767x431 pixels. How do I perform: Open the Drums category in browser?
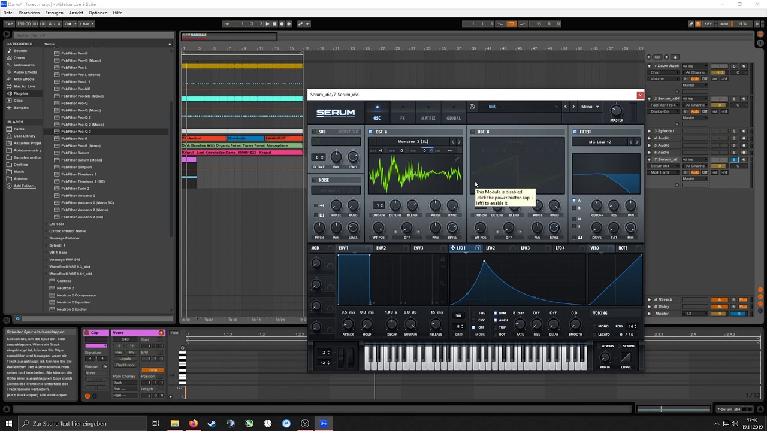[x=19, y=58]
